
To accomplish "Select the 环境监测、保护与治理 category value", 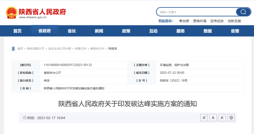I will [174, 65].
